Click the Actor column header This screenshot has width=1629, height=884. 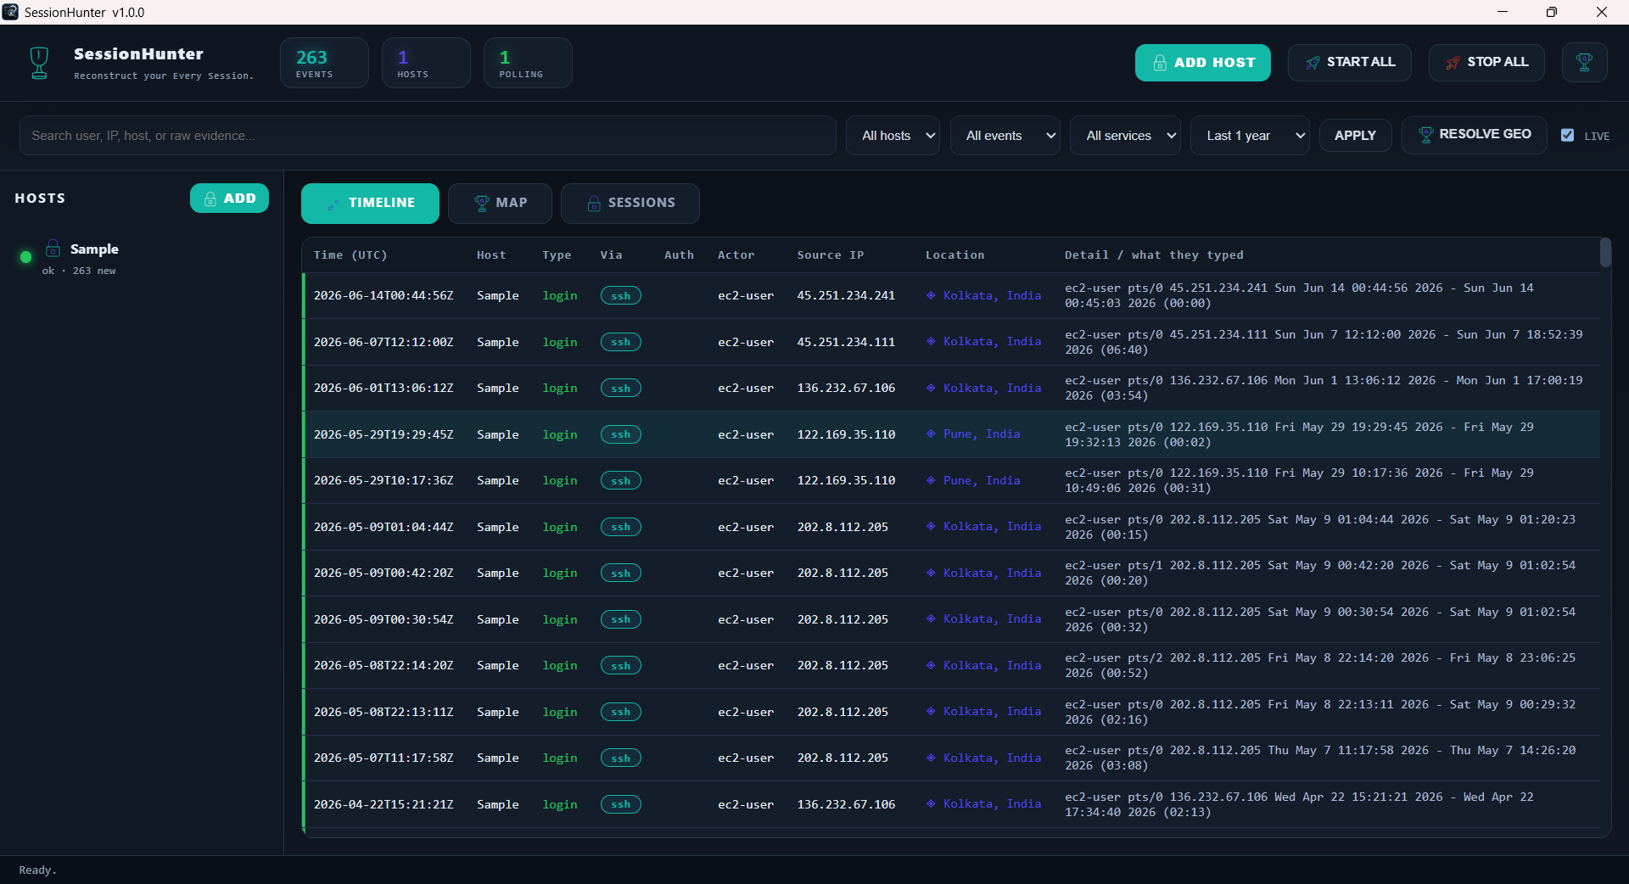(736, 255)
